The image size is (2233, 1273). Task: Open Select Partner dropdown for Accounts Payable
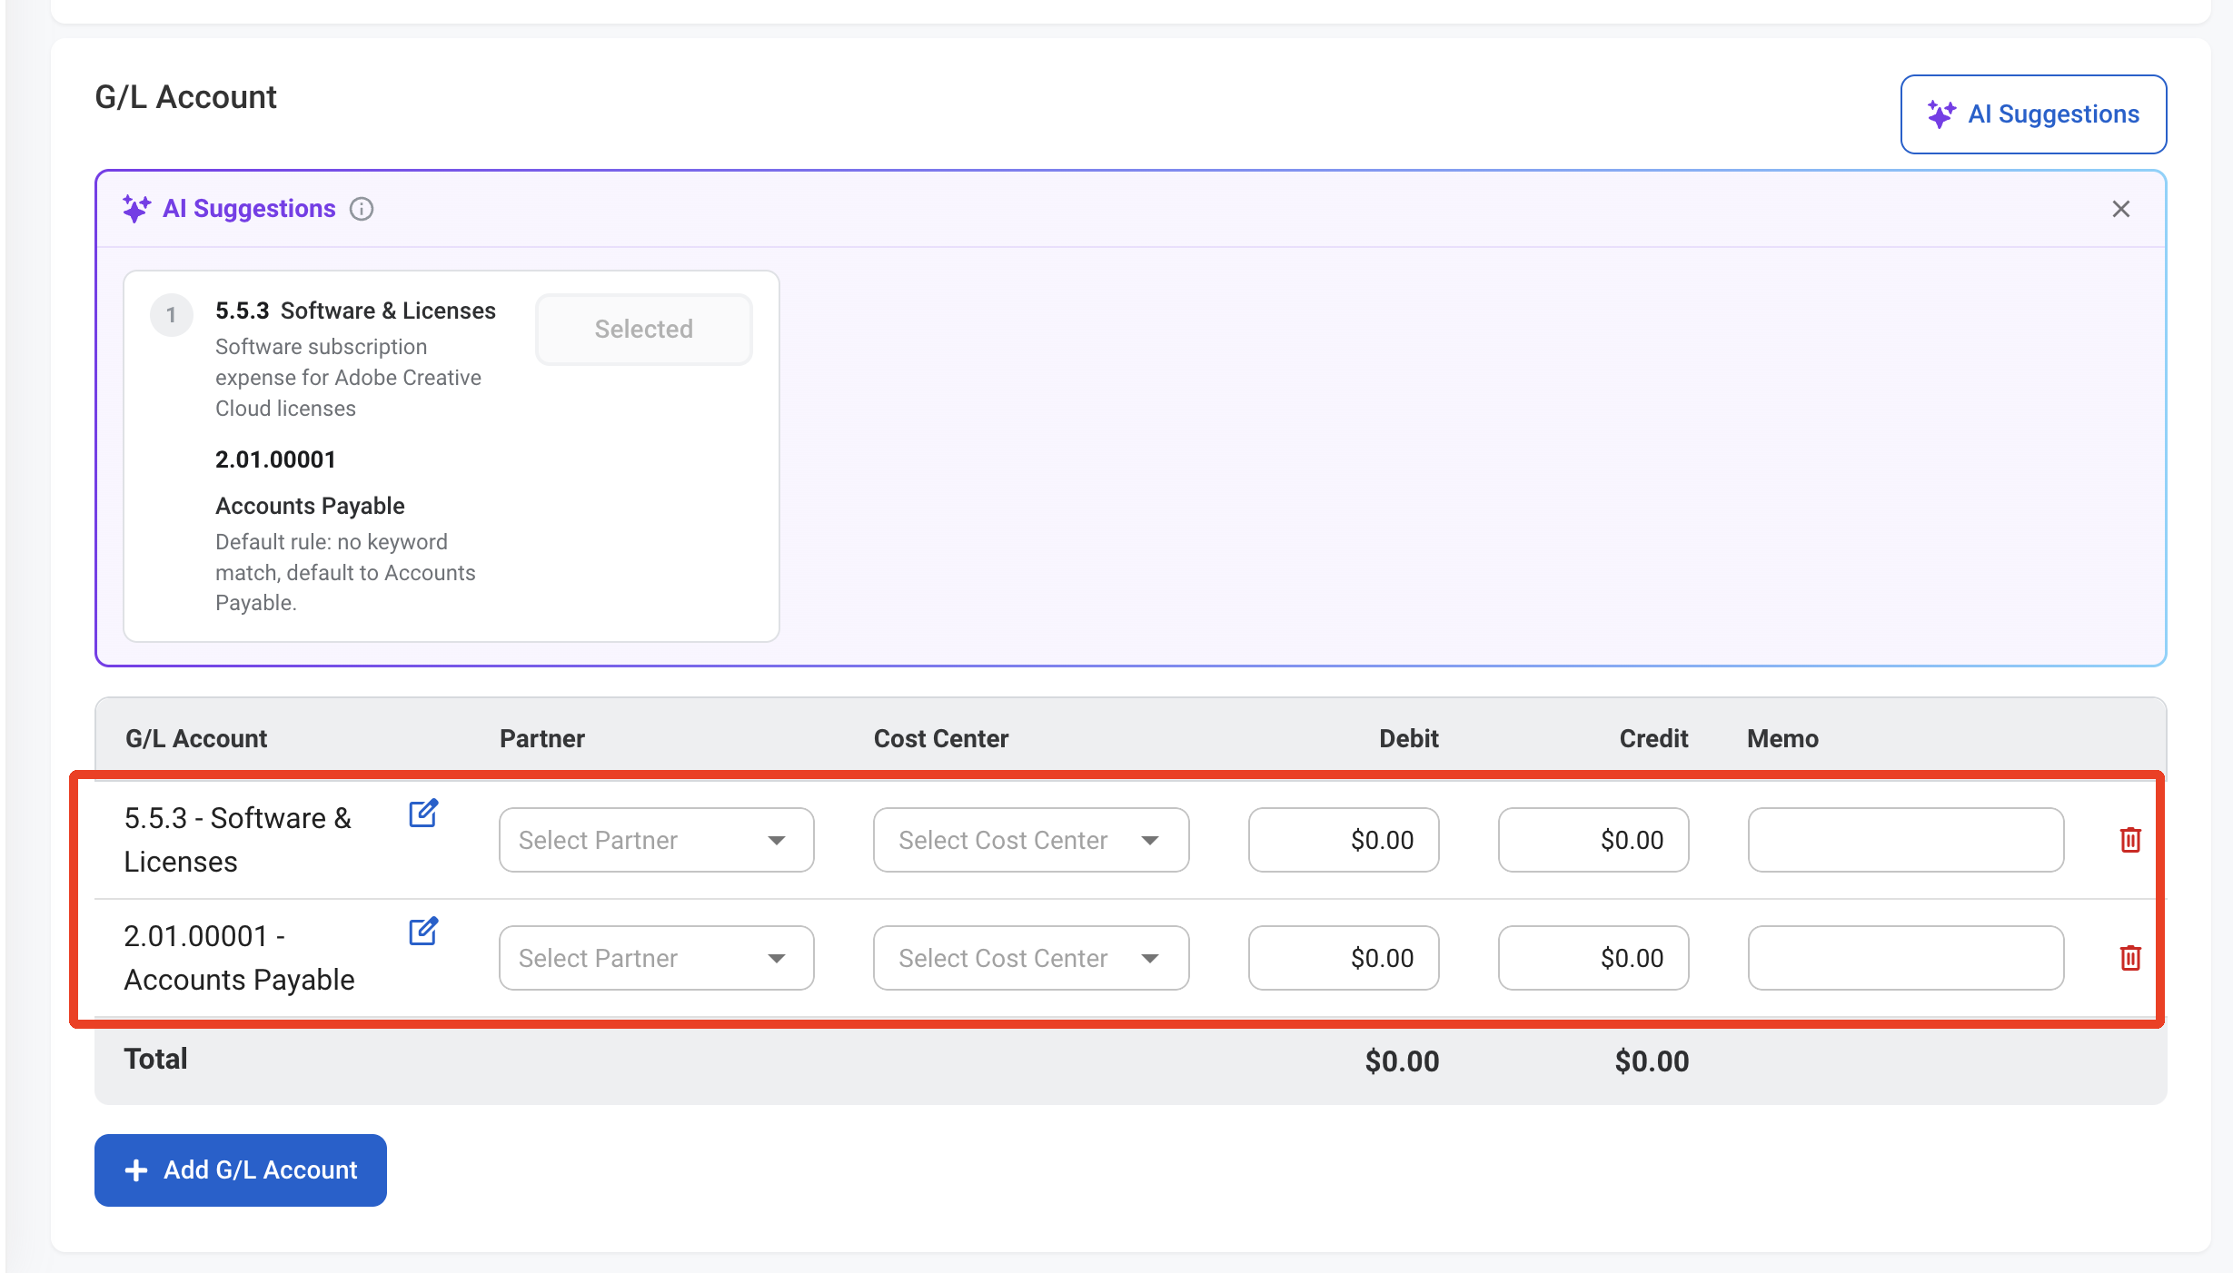point(656,958)
